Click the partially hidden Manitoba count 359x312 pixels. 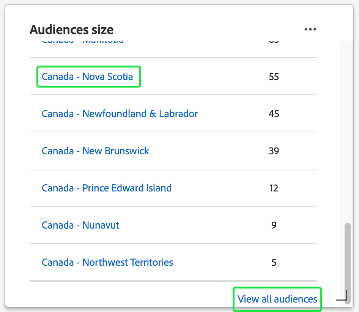point(274,42)
